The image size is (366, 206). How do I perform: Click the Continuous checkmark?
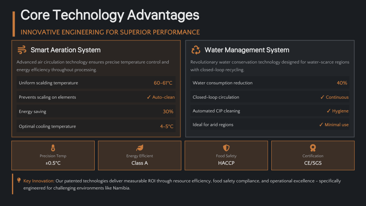click(322, 97)
